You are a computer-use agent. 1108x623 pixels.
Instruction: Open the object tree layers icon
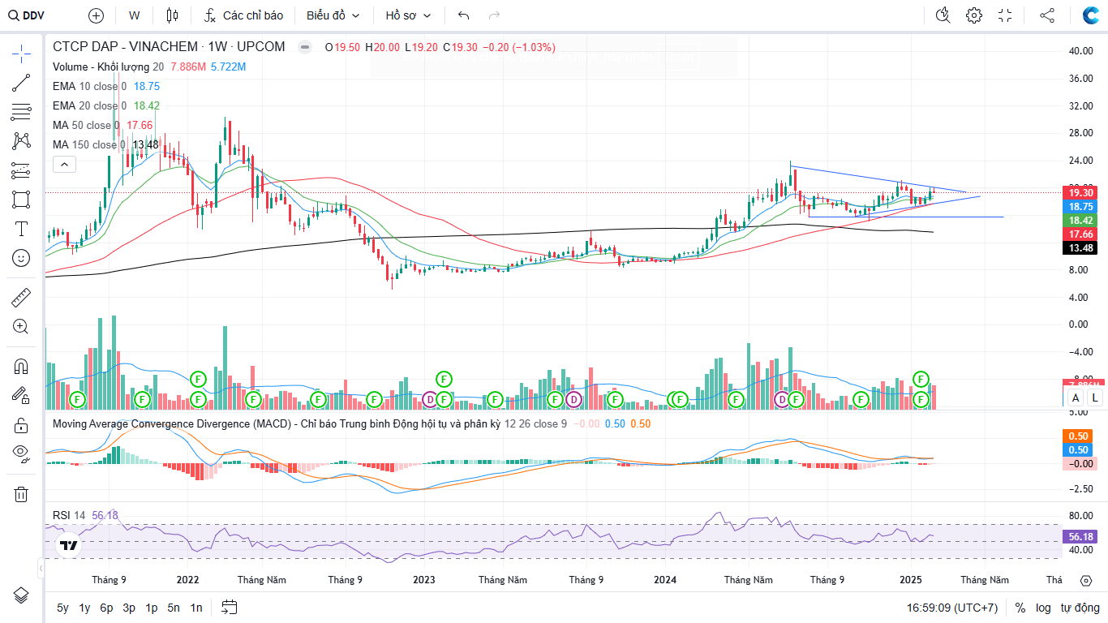21,595
